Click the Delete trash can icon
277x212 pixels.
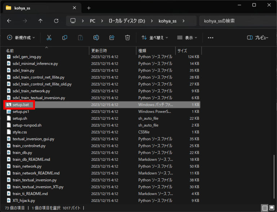127,37
